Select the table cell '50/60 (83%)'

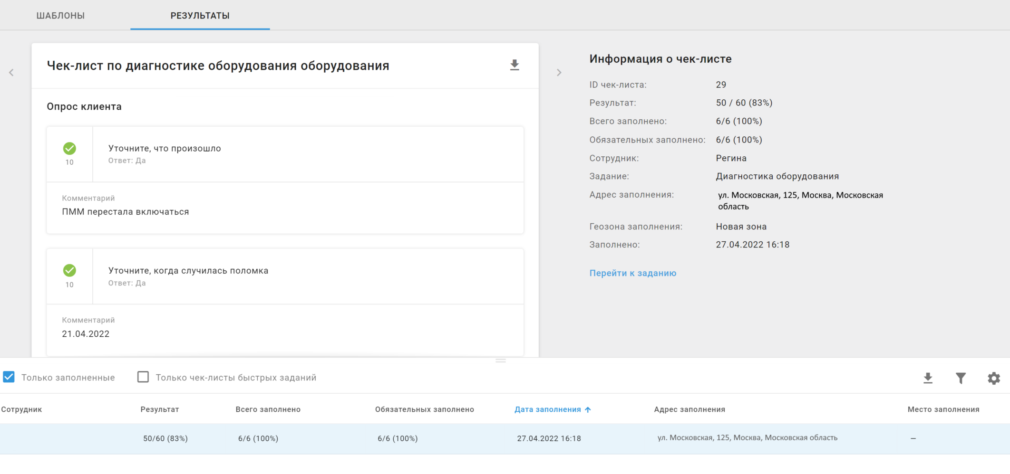165,438
